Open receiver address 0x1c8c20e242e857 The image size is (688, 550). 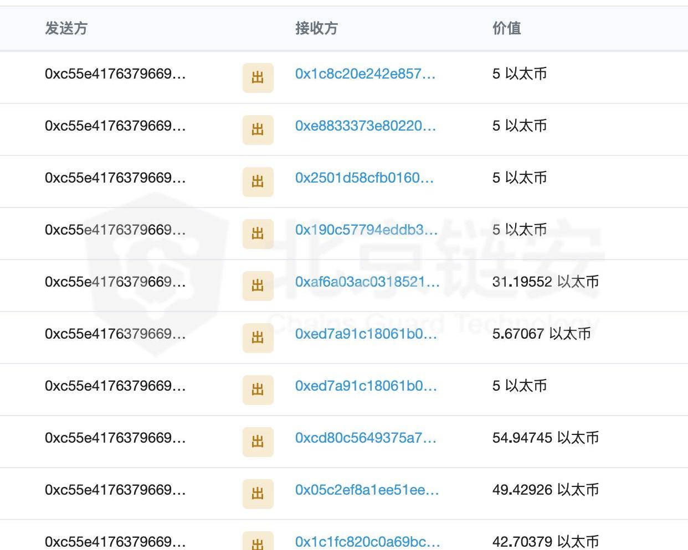click(x=365, y=74)
